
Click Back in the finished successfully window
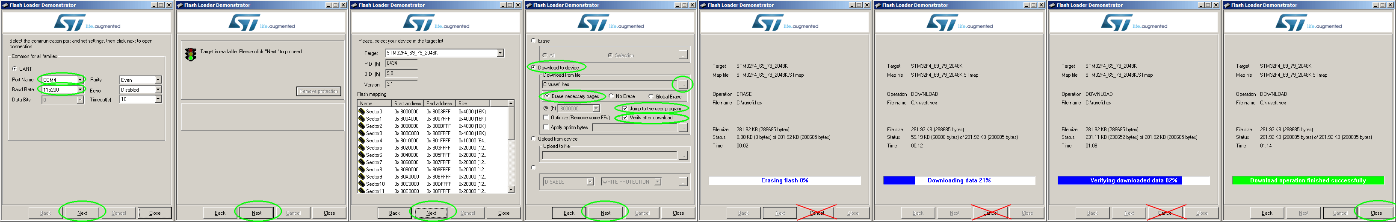pyautogui.click(x=1267, y=213)
